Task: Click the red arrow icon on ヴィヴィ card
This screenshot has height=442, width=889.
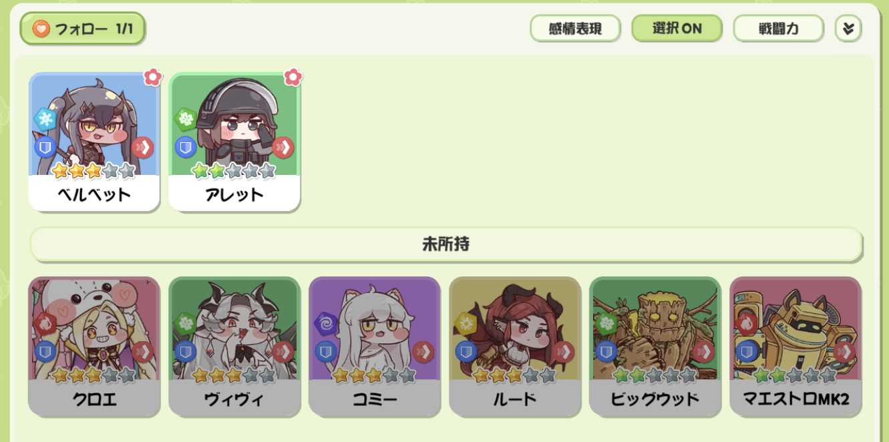Action: 283,351
